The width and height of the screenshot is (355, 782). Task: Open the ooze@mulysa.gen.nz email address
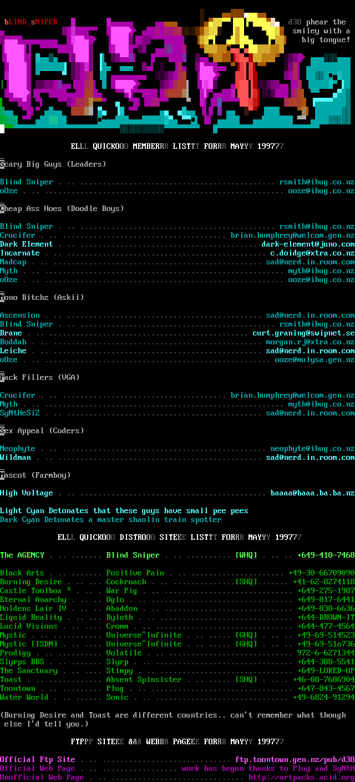tap(315, 360)
